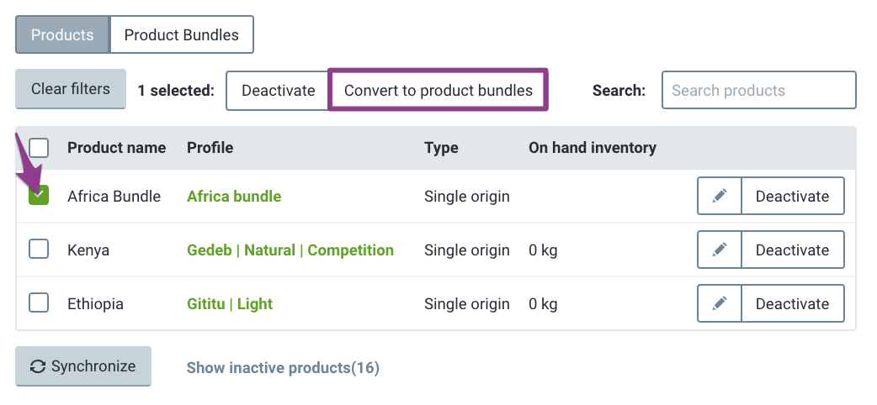Viewport: 877px width, 405px height.
Task: Deactivate the Ethiopia product row
Action: pos(793,303)
